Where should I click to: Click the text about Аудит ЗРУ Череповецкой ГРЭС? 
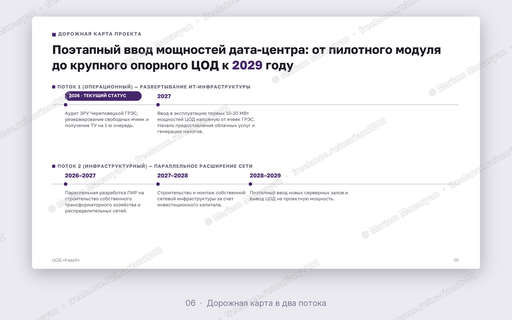[107, 119]
